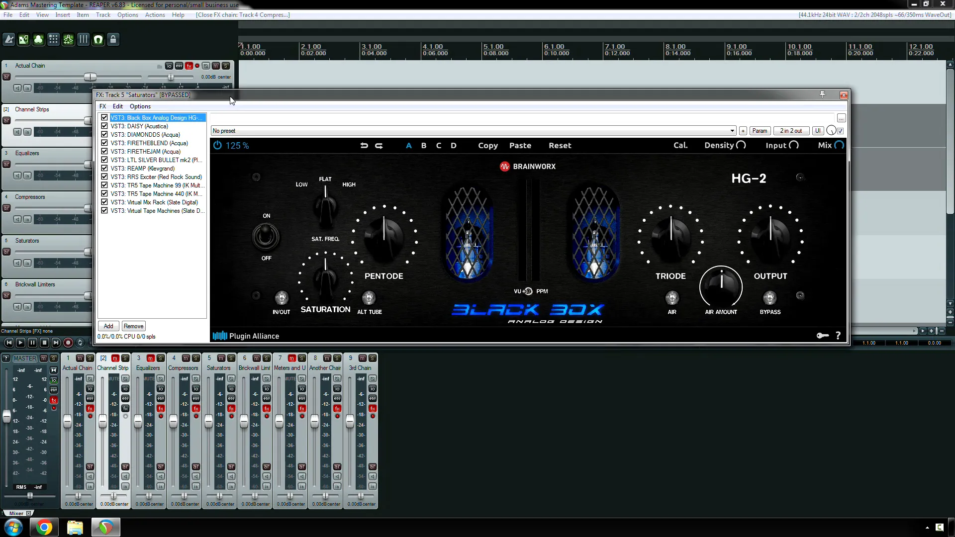Select plugin settings slot B
The width and height of the screenshot is (955, 537).
(x=424, y=145)
